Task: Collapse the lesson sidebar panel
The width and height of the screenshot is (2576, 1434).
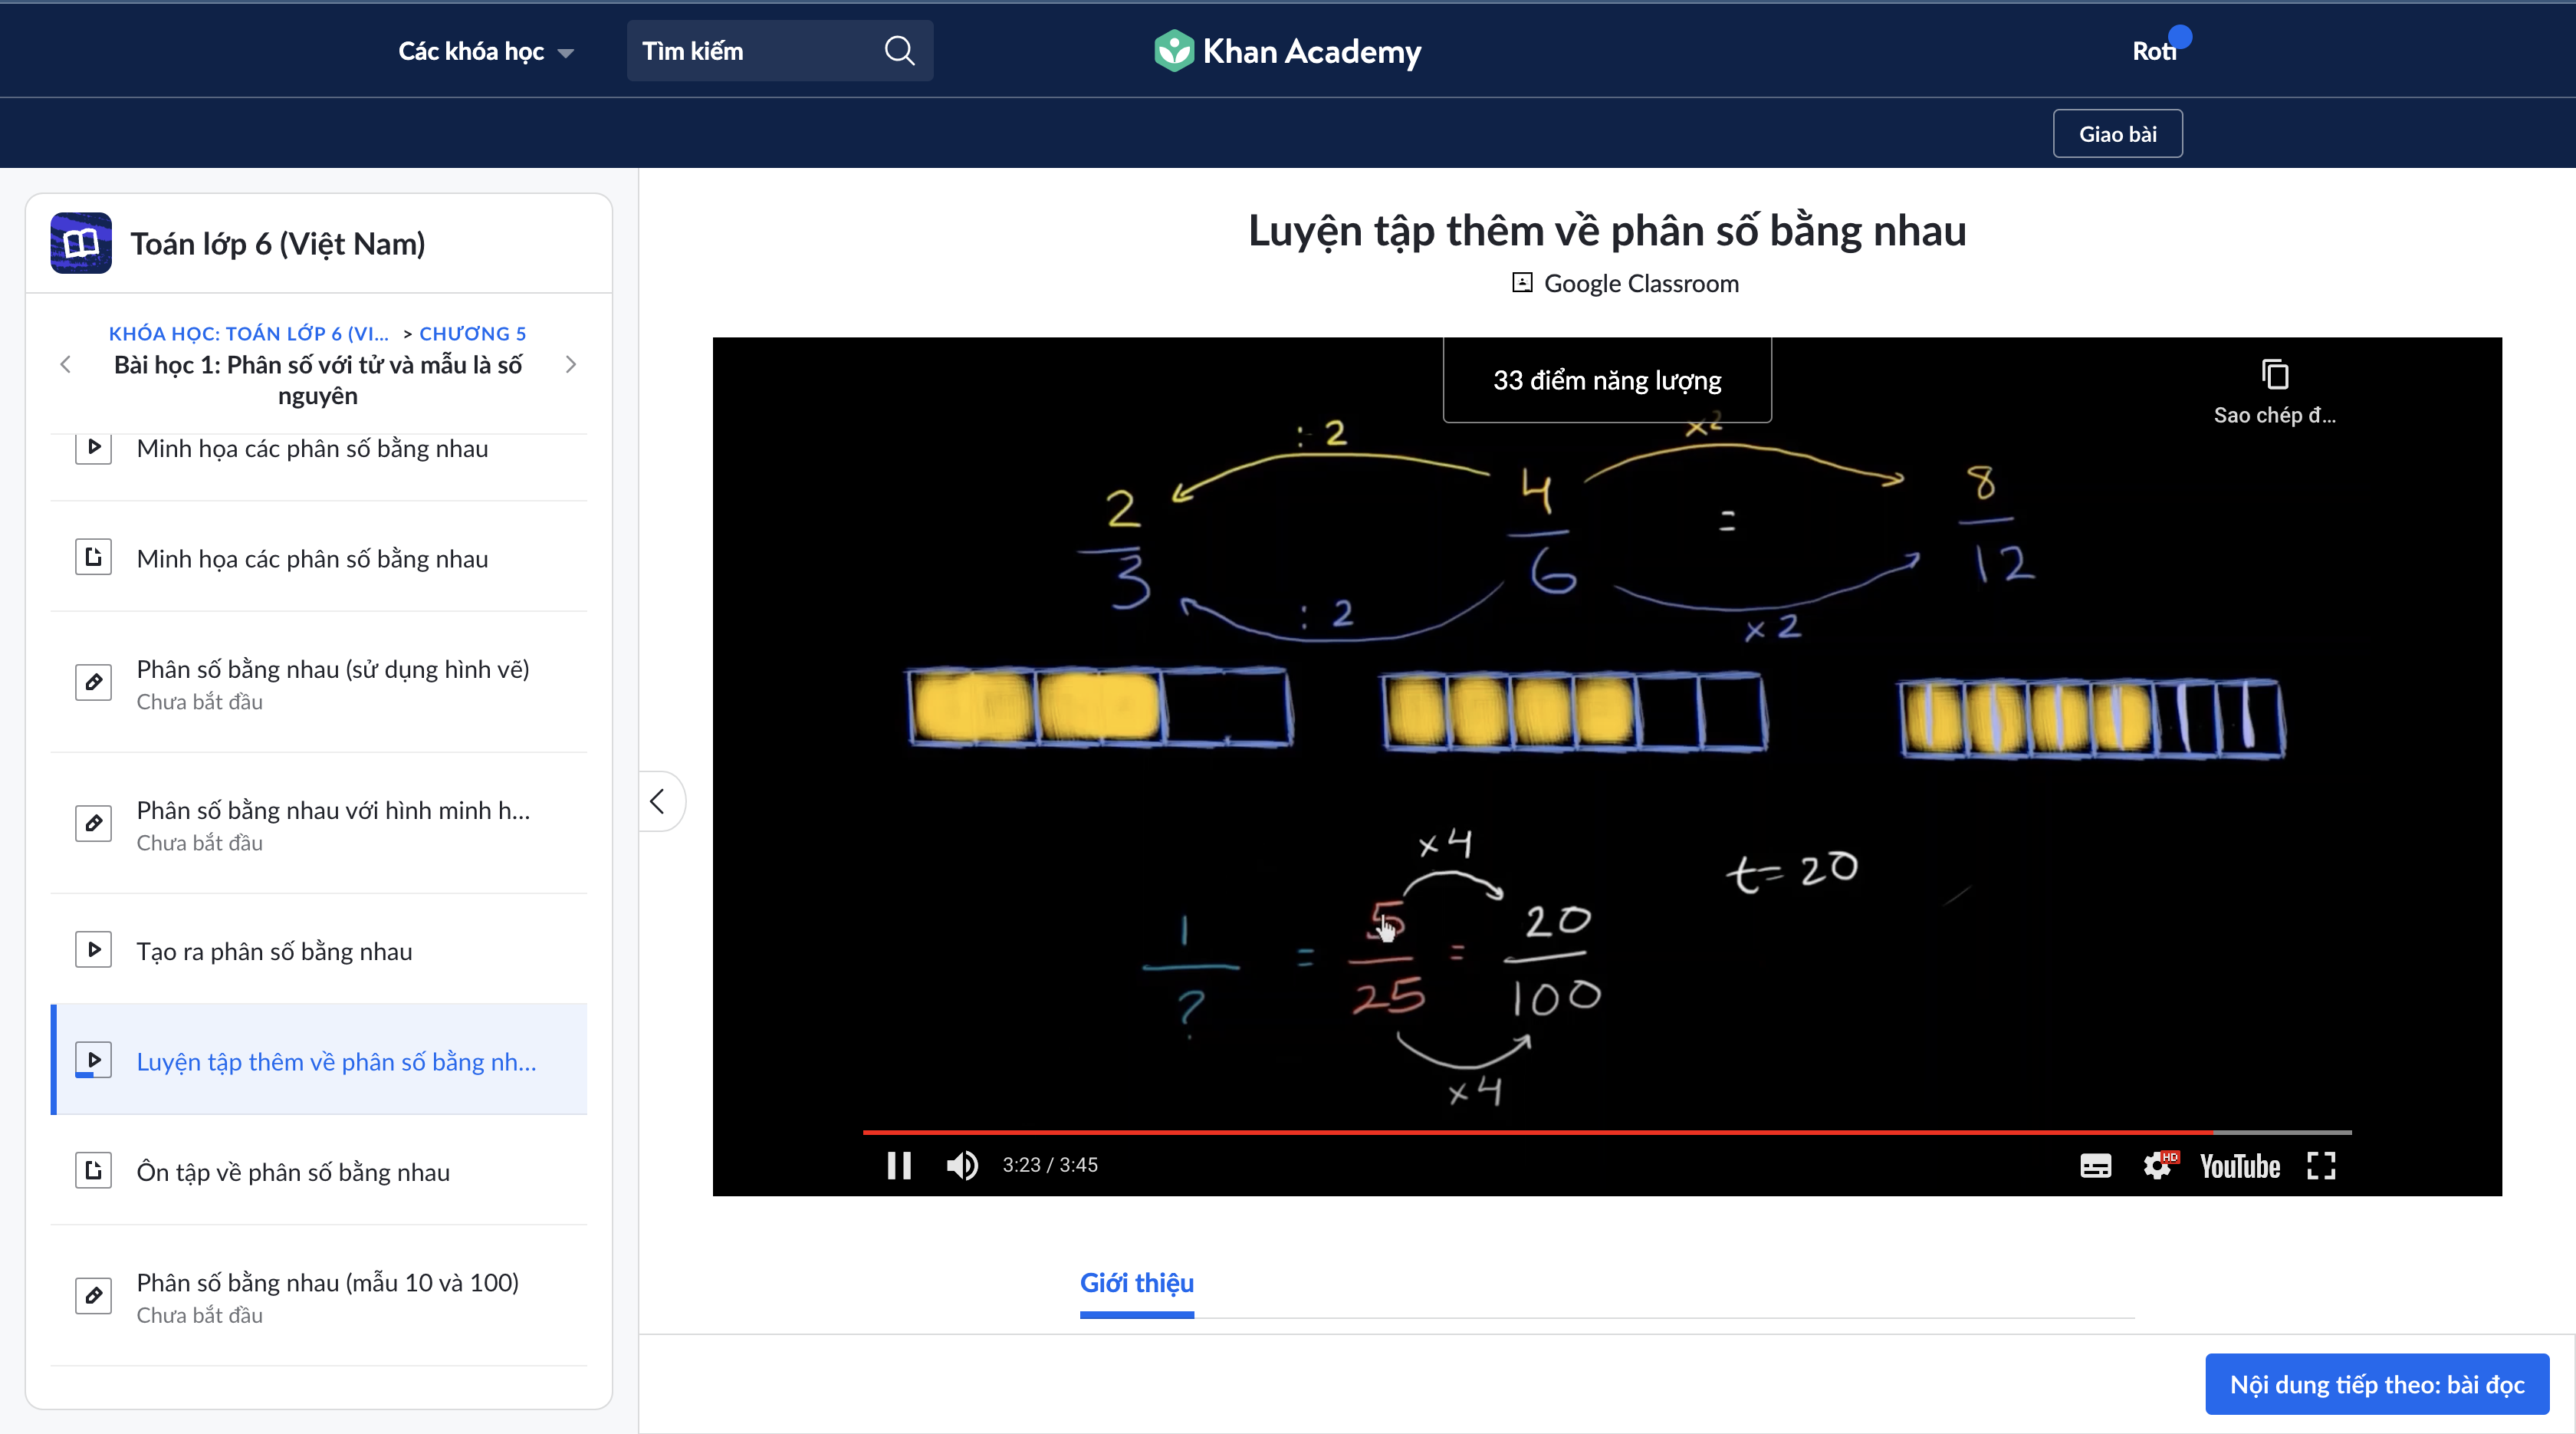Action: 658,801
